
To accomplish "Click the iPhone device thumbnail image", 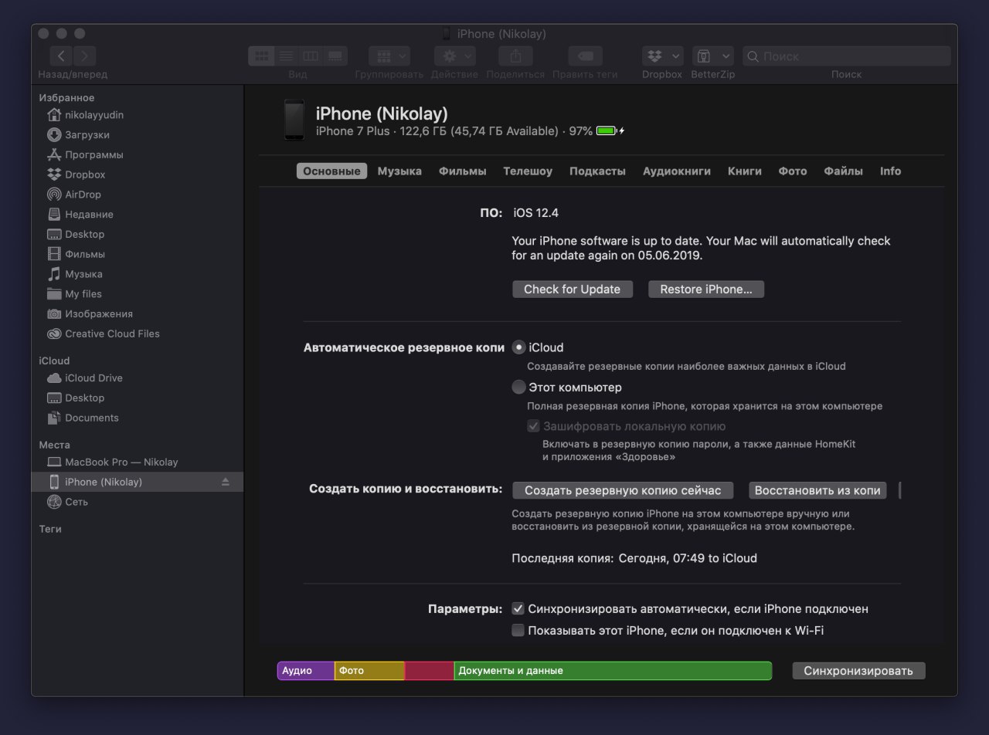I will coord(294,120).
